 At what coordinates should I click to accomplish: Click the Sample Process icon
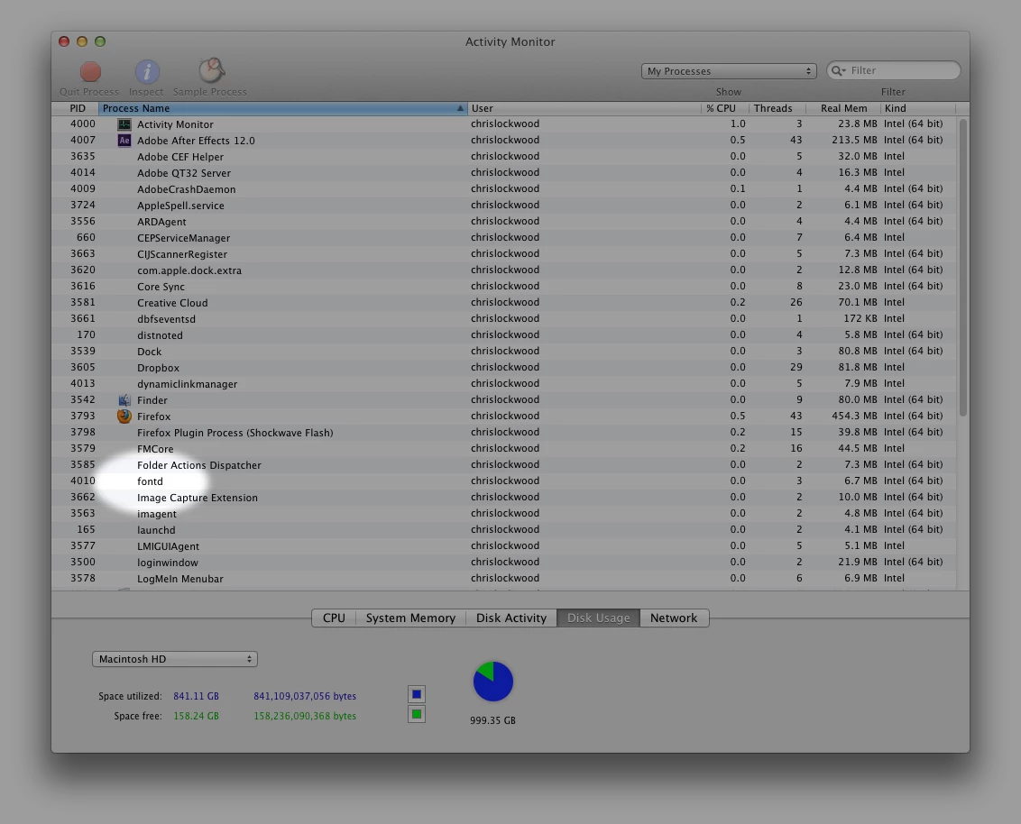211,71
